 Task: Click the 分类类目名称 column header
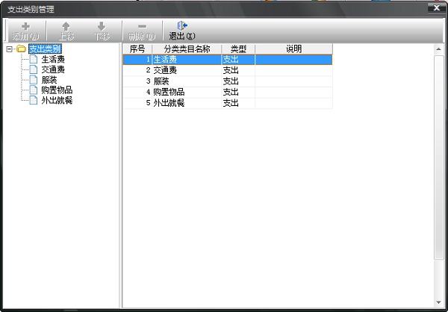[187, 49]
